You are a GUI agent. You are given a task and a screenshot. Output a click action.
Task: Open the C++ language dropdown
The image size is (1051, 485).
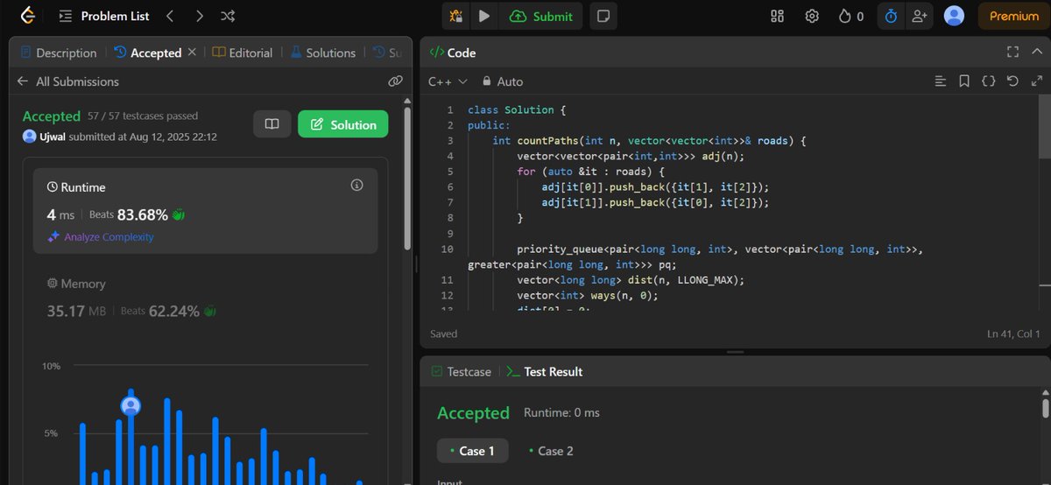448,81
